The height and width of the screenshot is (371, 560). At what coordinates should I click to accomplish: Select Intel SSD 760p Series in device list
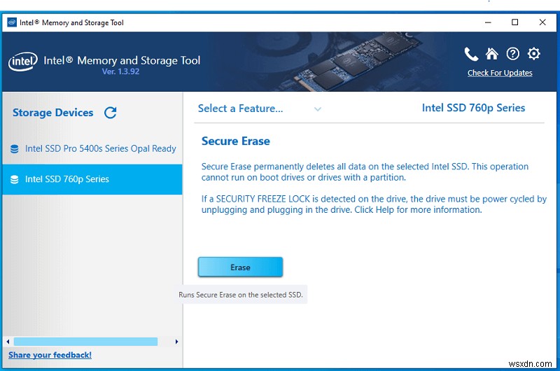tap(67, 179)
